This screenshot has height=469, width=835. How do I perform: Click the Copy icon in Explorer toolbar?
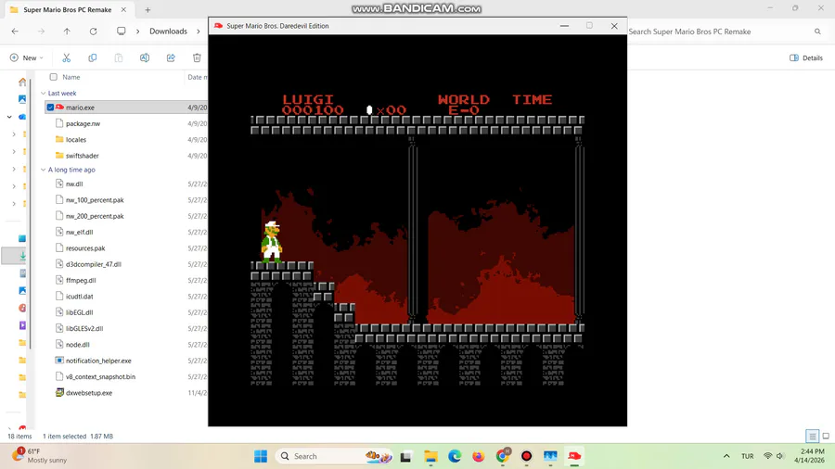tap(93, 57)
